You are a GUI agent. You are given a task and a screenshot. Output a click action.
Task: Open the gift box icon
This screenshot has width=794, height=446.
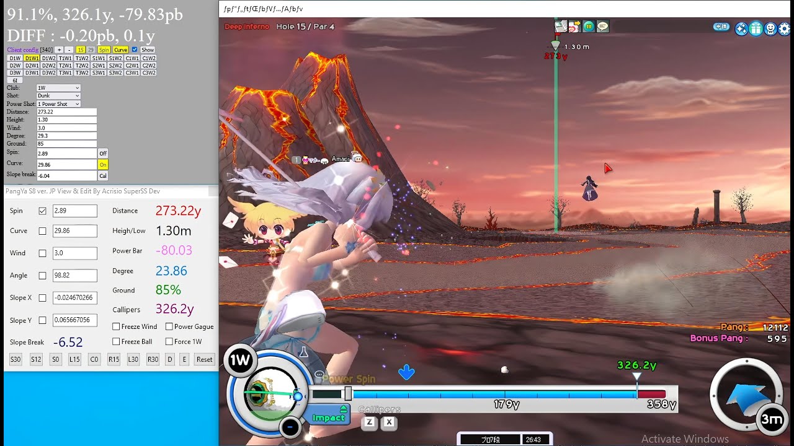[x=756, y=28]
